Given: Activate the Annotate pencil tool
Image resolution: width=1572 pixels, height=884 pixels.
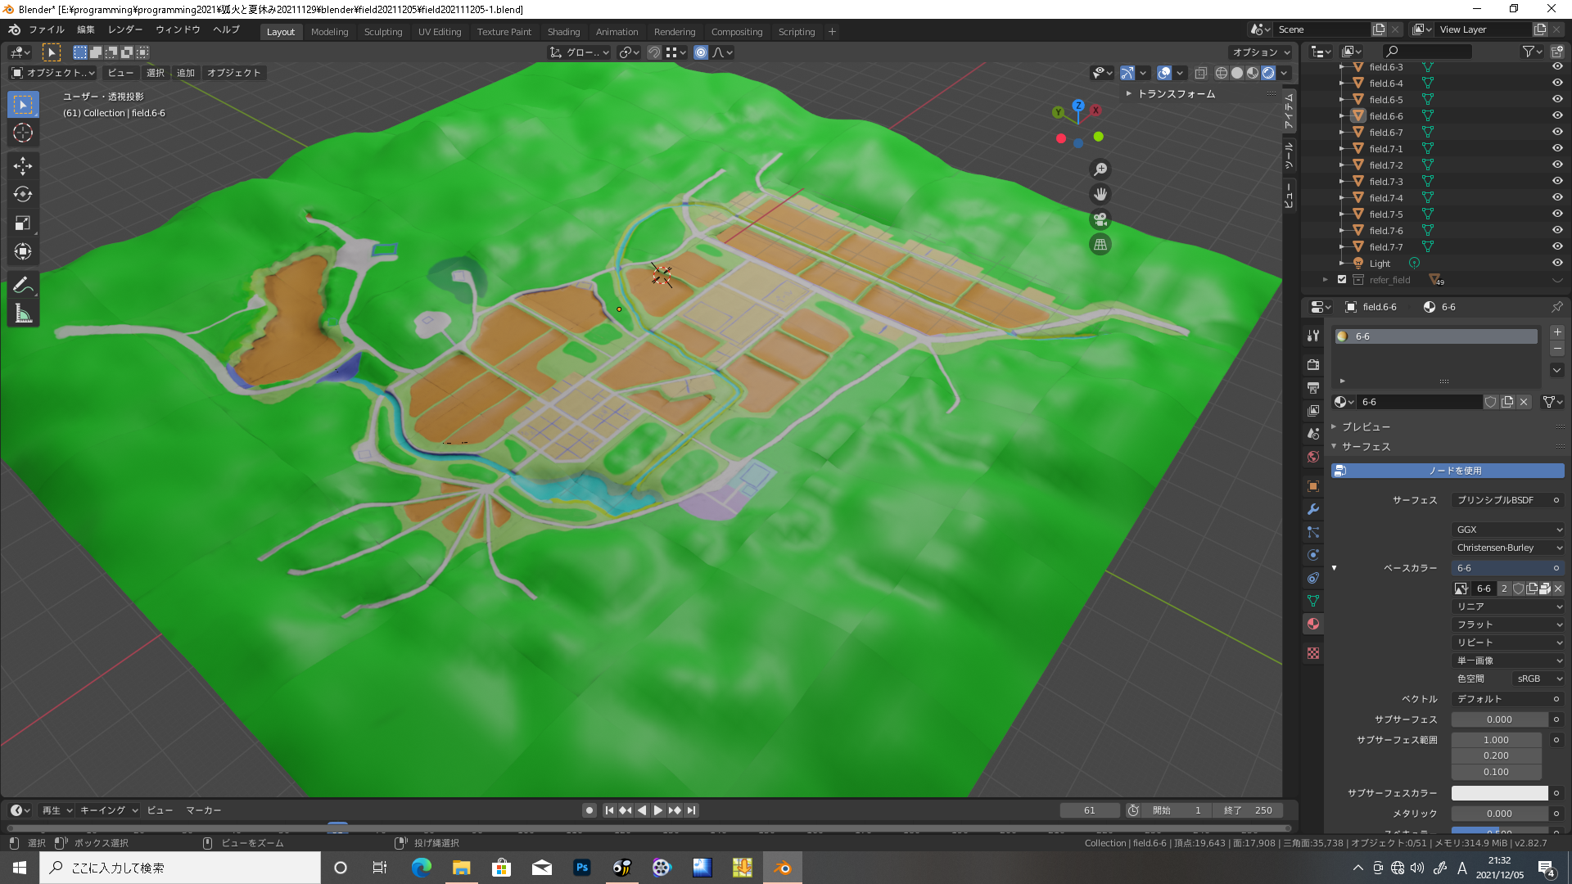Looking at the screenshot, I should pos(23,286).
